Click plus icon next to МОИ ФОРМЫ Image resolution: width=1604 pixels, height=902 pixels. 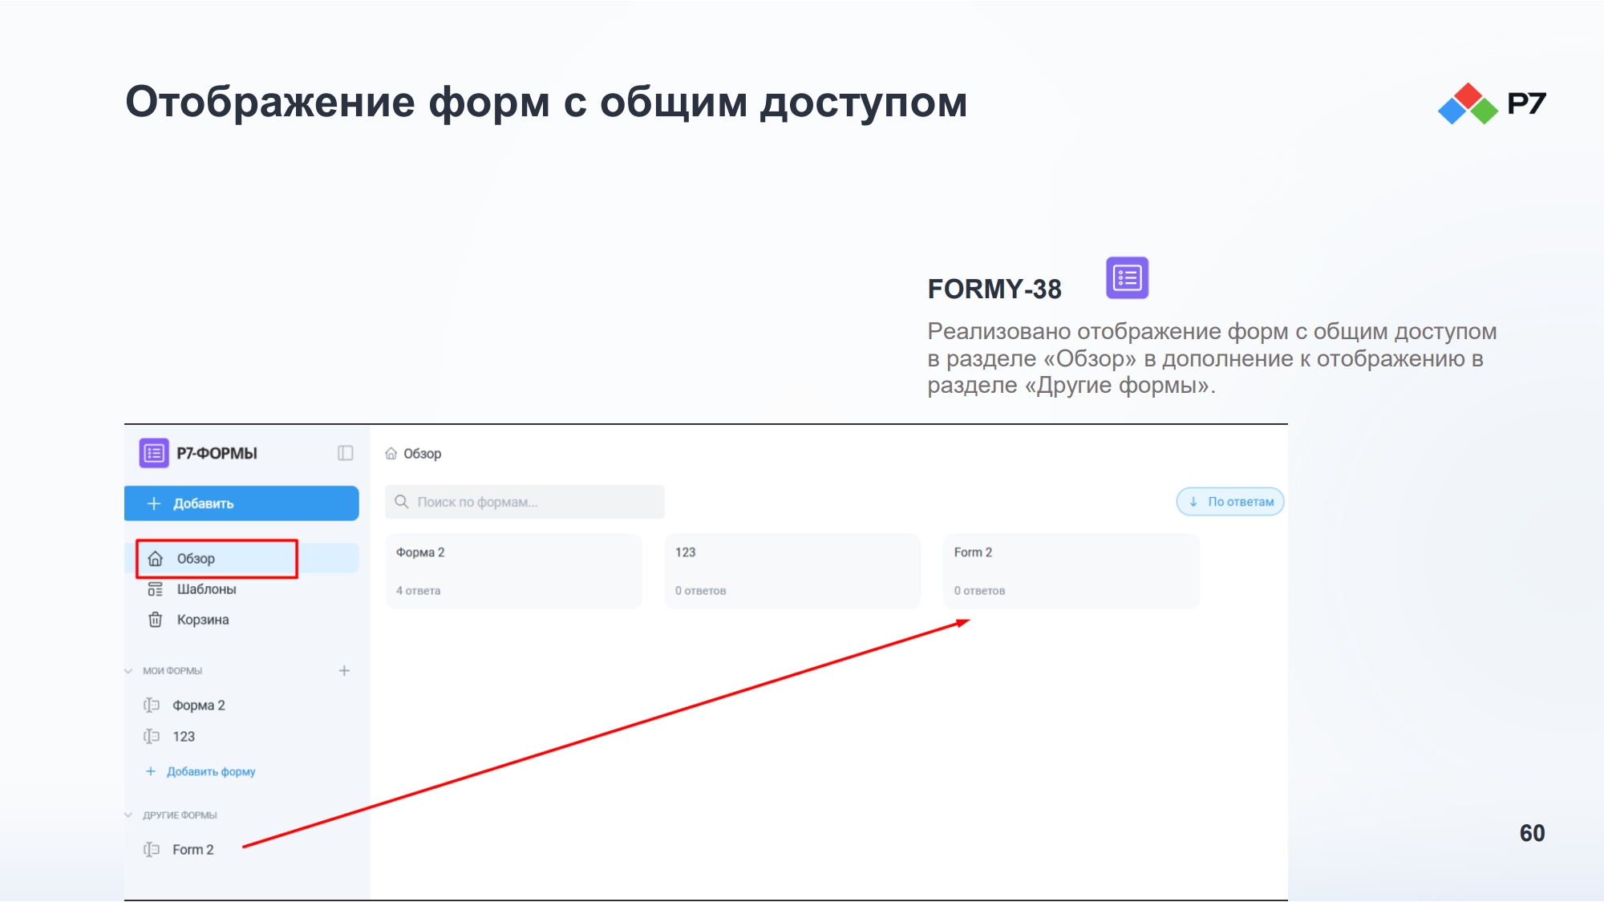[344, 671]
